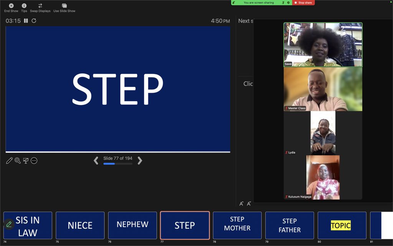The width and height of the screenshot is (393, 246).
Task: Open the more options ellipsis below the slide
Action: (34, 160)
